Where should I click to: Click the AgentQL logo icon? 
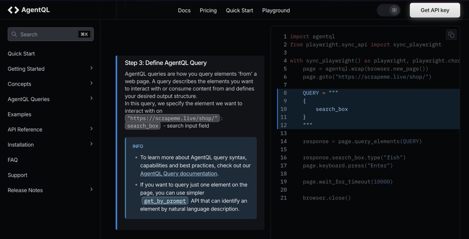click(13, 10)
